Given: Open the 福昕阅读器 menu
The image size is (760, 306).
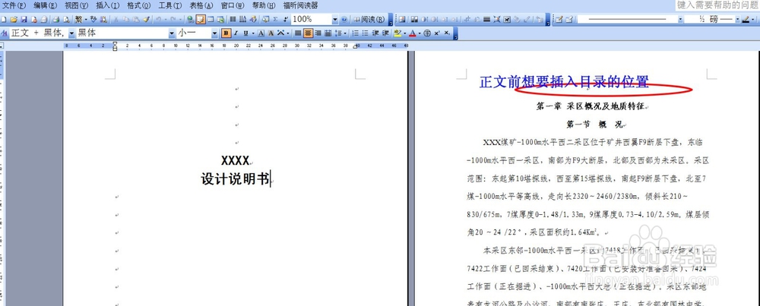Looking at the screenshot, I should [x=300, y=6].
